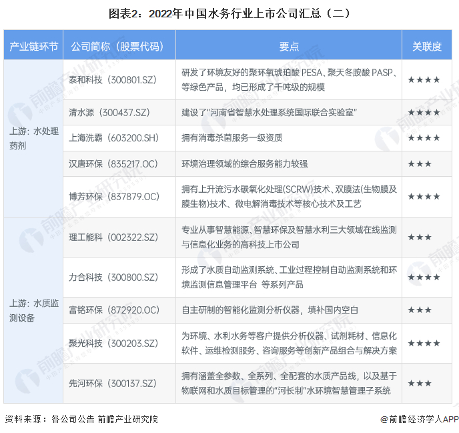Click the star rating in 力合科技 row
459x433 pixels.
(424, 278)
